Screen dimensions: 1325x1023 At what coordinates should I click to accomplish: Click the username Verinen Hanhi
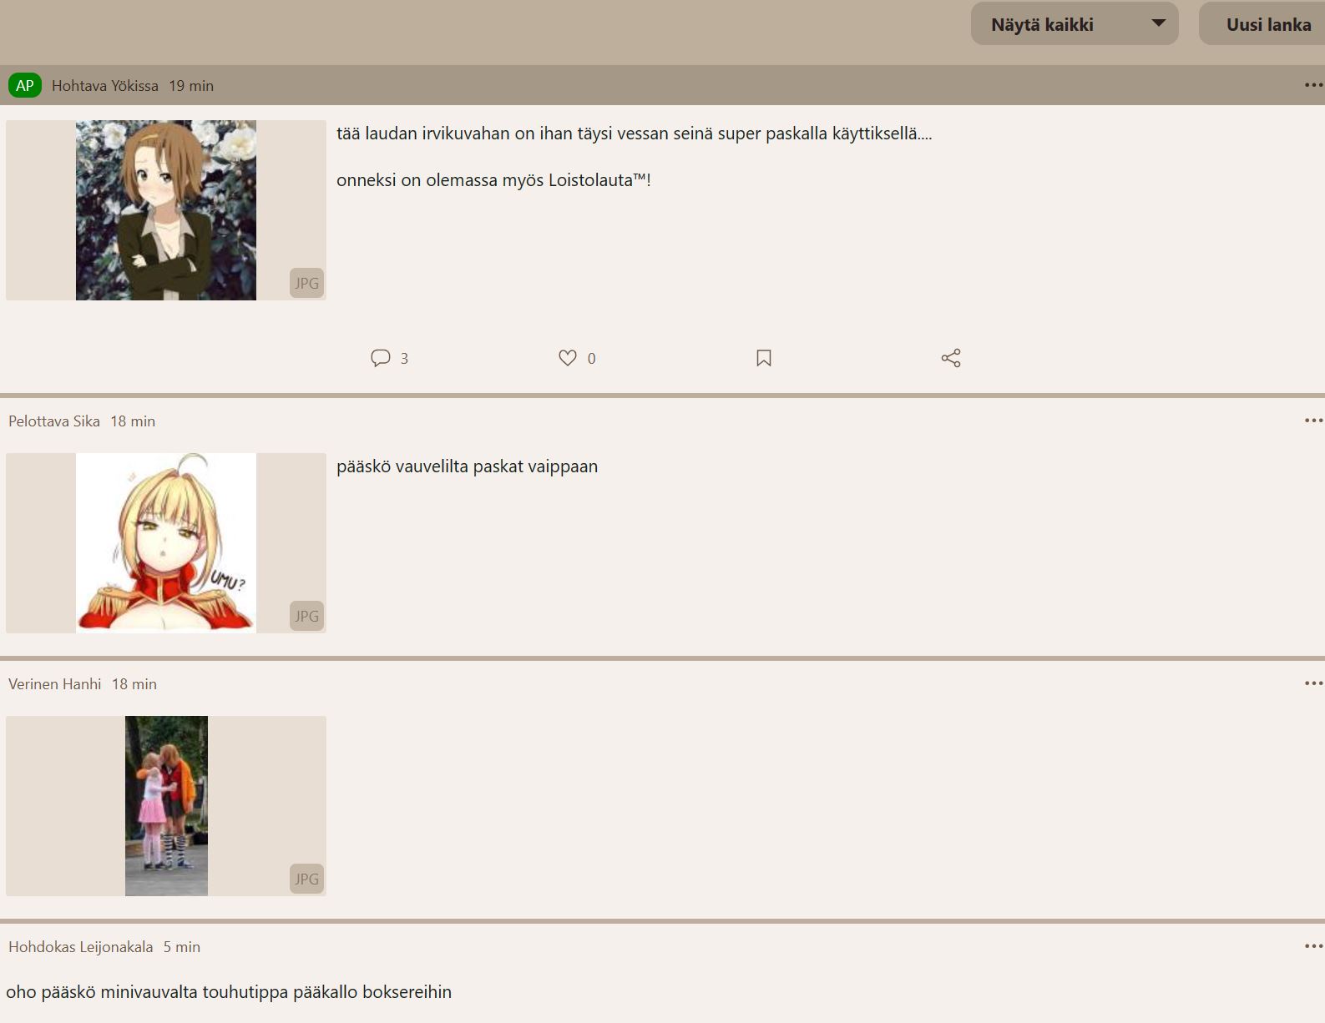pos(55,684)
